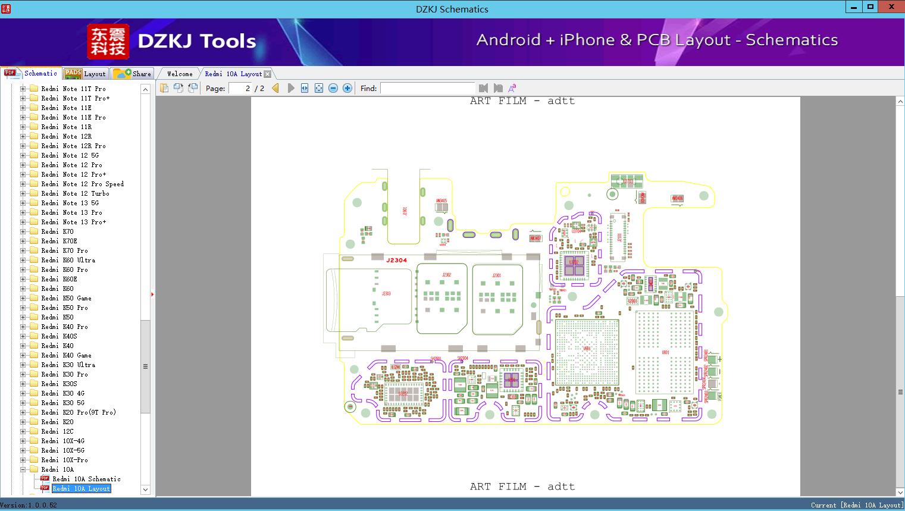The width and height of the screenshot is (905, 511).
Task: Click the find next icon
Action: click(x=498, y=88)
